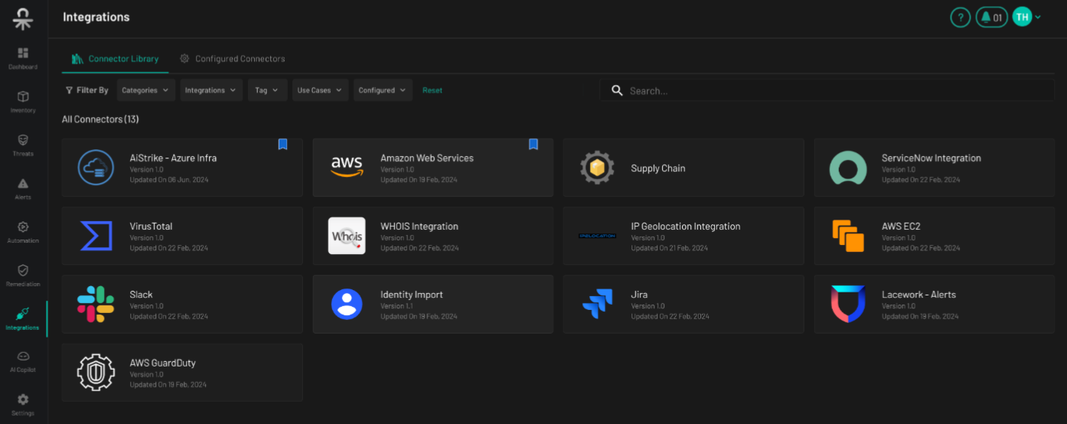Click the WHOIS Integration logo

click(x=347, y=236)
